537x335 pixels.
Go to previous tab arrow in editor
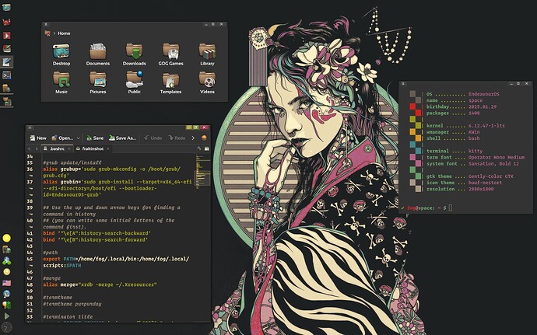[x=29, y=148]
